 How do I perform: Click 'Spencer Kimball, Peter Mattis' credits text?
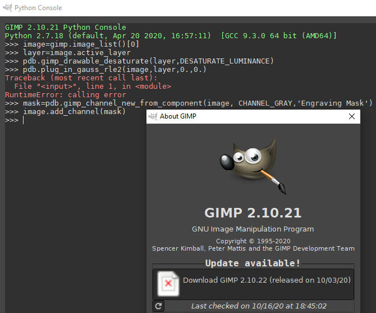pyautogui.click(x=253, y=248)
